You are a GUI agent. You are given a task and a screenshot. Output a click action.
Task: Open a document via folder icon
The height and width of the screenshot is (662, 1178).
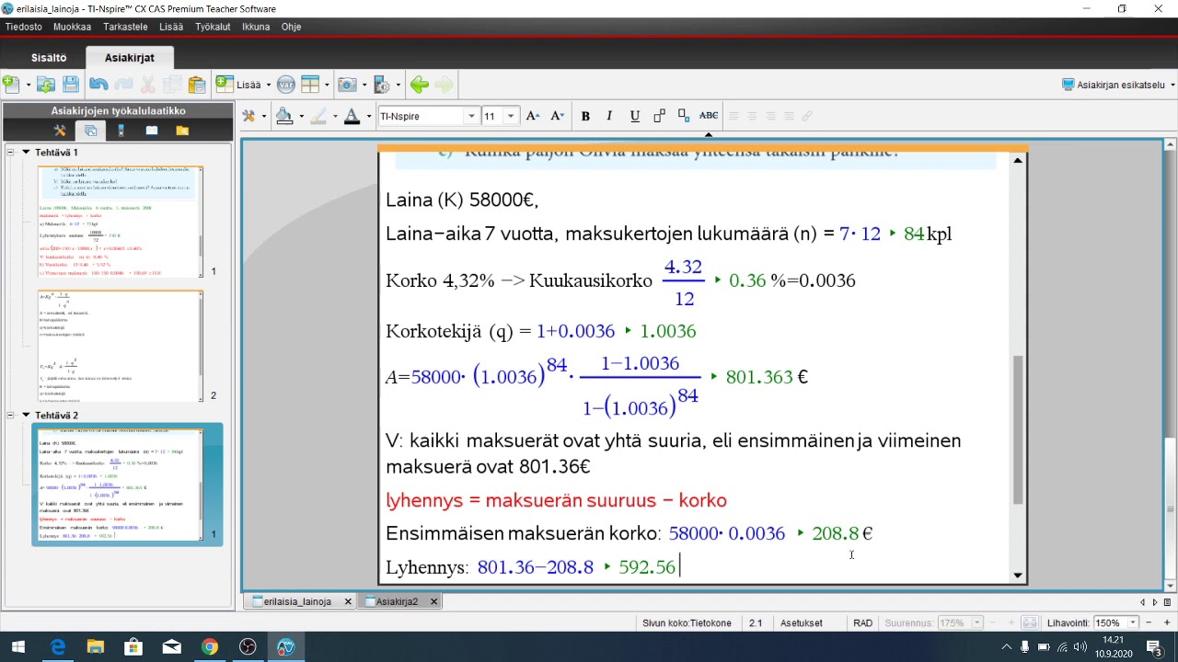click(x=46, y=85)
